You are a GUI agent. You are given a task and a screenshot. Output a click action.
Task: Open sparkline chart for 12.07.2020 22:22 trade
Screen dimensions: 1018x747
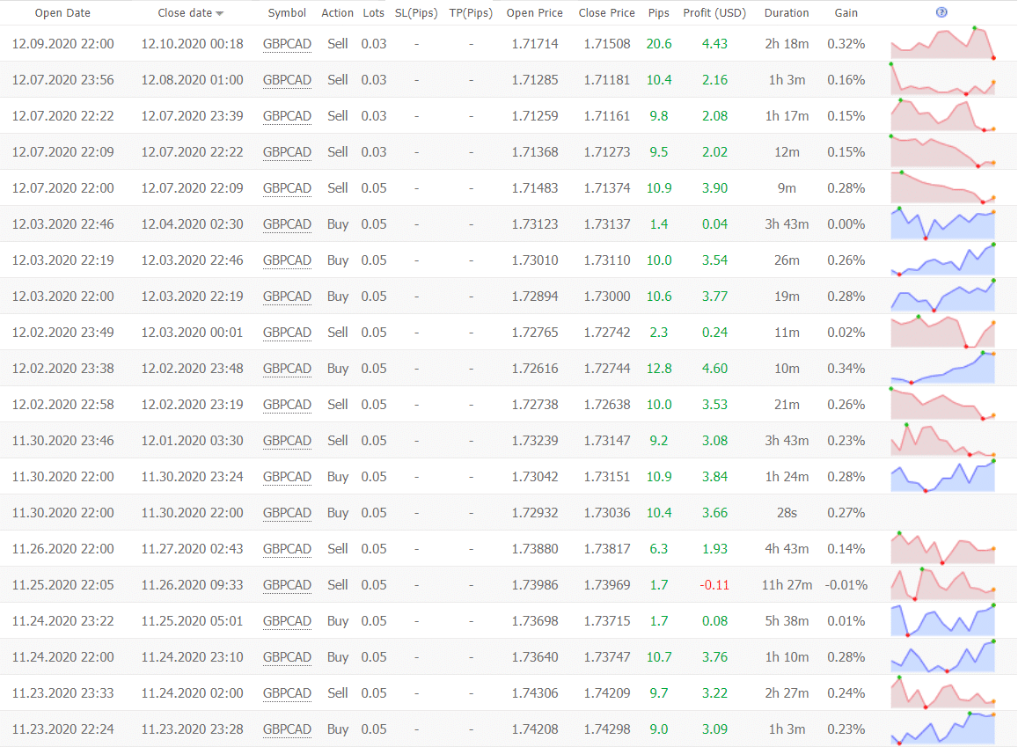point(942,115)
